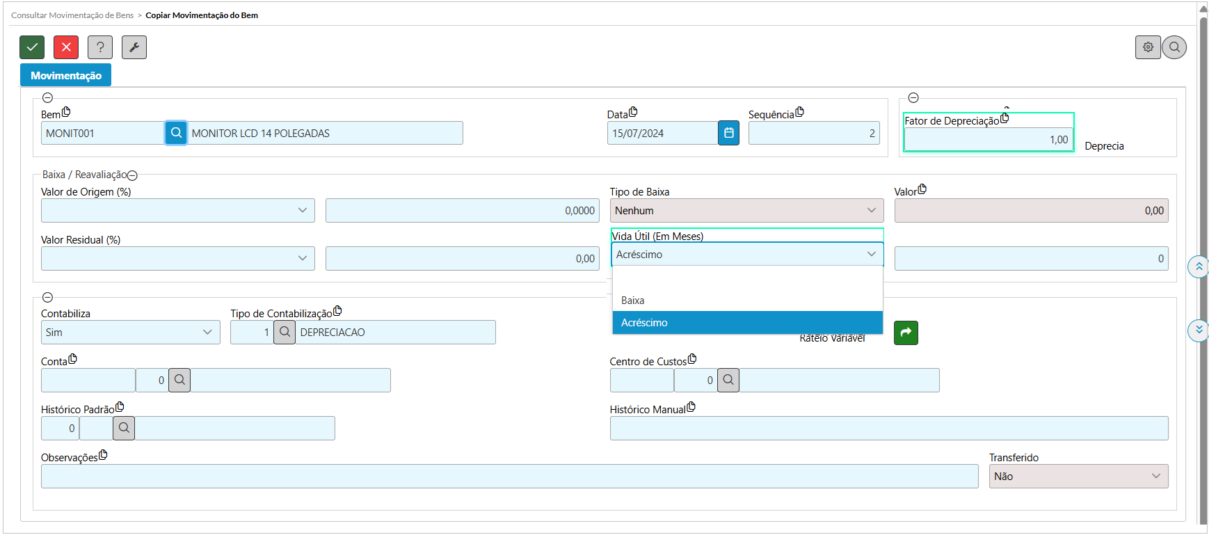The image size is (1209, 535).
Task: Collapse the Baixa / Reavaliação section
Action: (x=132, y=175)
